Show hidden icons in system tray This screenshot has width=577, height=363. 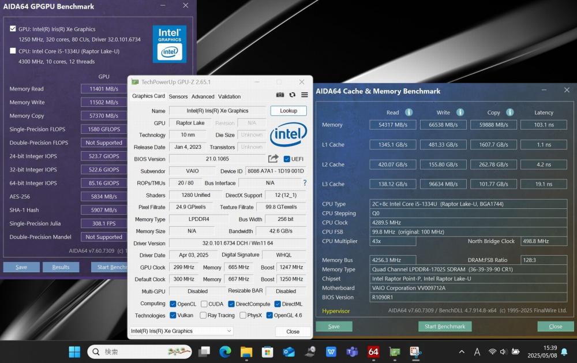[x=462, y=352]
